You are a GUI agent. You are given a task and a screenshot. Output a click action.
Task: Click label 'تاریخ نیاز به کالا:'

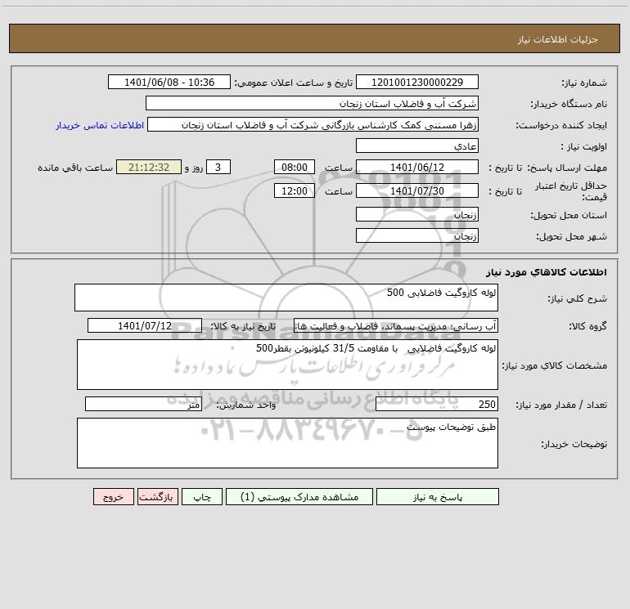click(x=243, y=326)
